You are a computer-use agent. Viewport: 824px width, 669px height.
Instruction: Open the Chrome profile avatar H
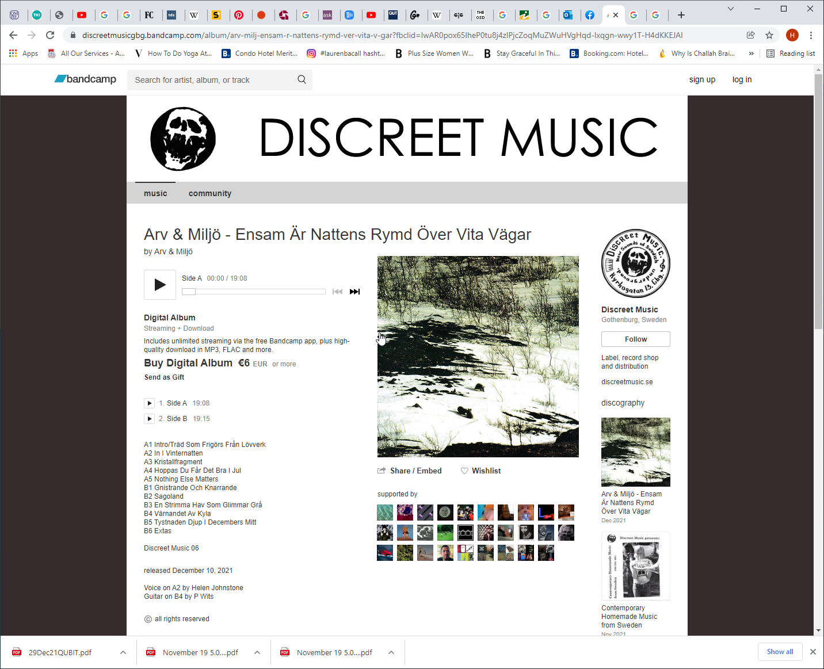(x=792, y=35)
